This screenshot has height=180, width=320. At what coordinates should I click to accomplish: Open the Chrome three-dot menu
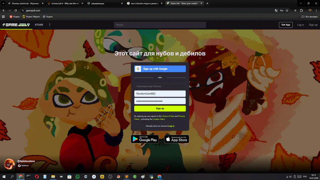click(x=316, y=10)
